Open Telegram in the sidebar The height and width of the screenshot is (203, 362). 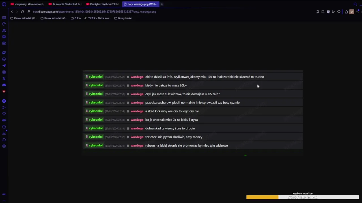tap(4, 66)
